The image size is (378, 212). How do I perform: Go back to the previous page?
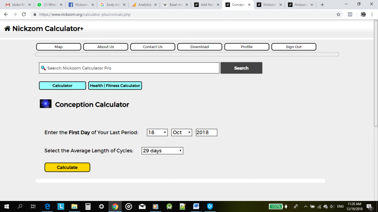coord(6,14)
